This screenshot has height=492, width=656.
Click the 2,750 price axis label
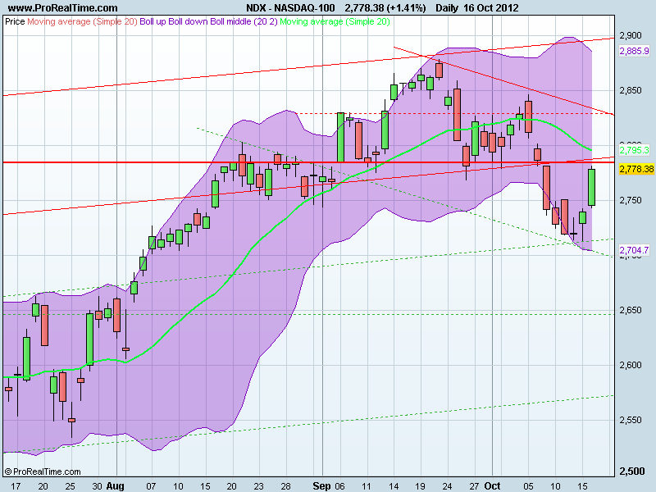631,200
